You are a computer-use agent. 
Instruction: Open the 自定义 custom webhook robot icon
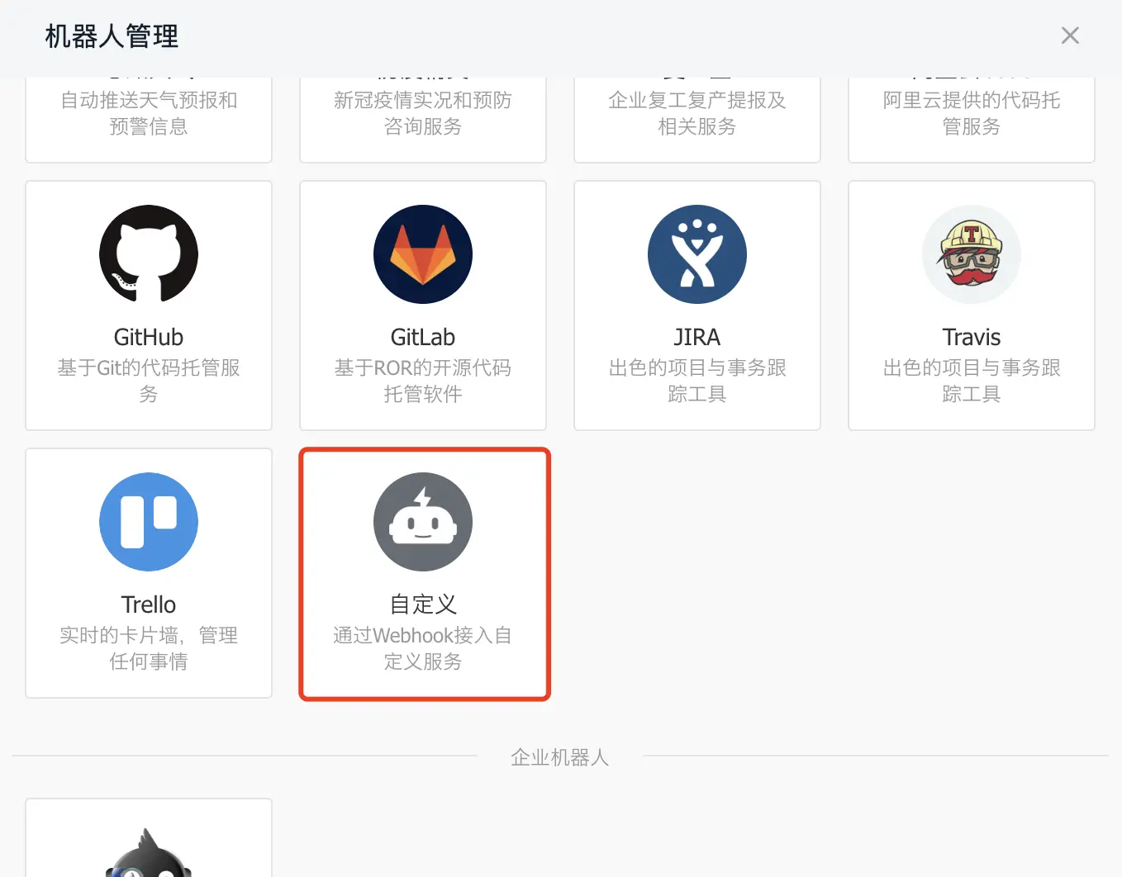tap(423, 522)
